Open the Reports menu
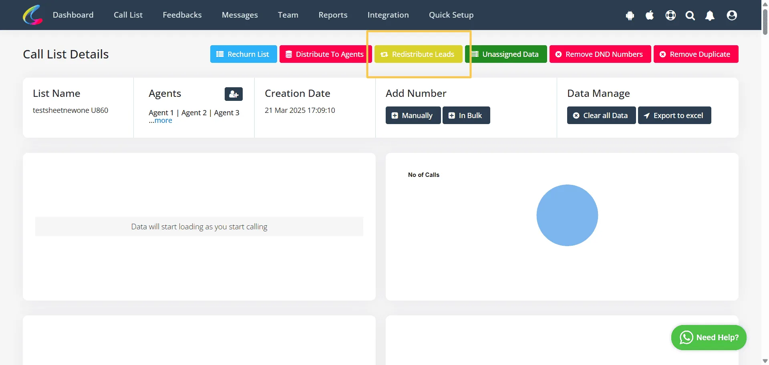 coord(333,15)
